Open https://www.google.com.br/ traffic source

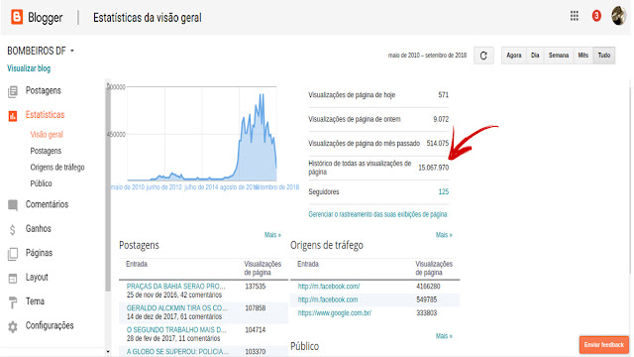(x=335, y=313)
